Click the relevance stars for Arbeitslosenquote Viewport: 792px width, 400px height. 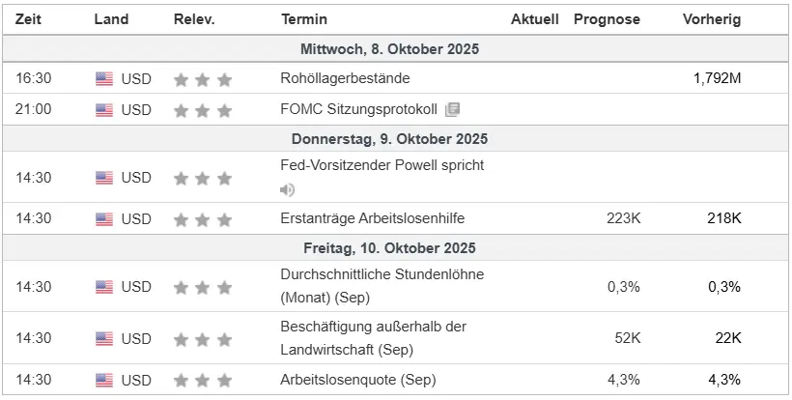pyautogui.click(x=203, y=379)
